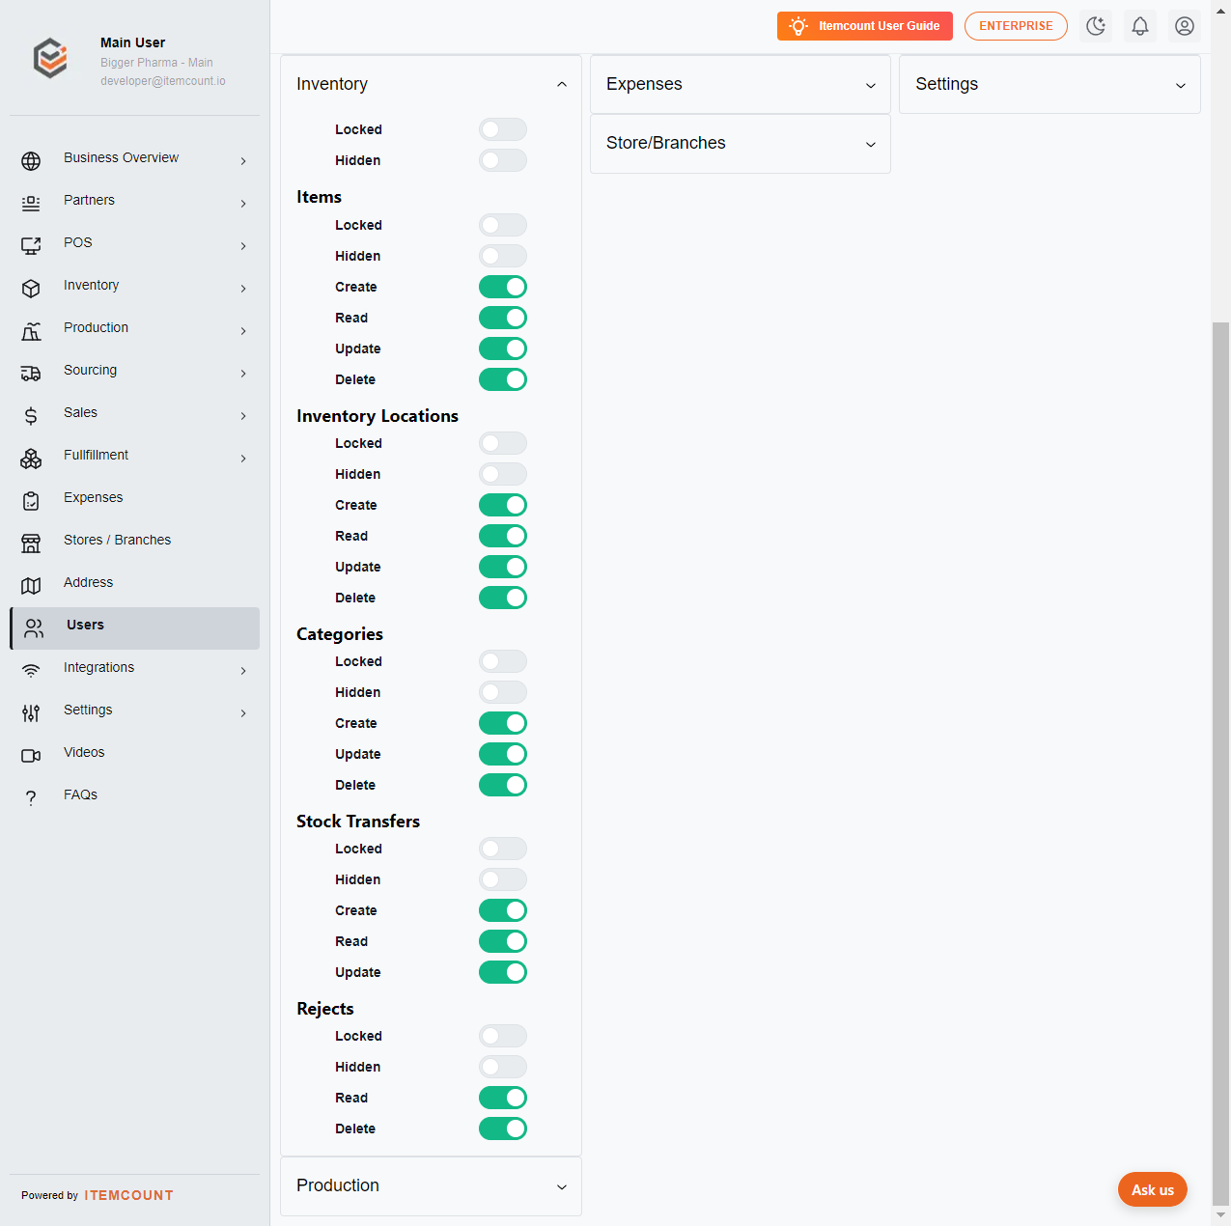Image resolution: width=1231 pixels, height=1226 pixels.
Task: Click the ITEMCOUNT powered-by link
Action: click(128, 1195)
